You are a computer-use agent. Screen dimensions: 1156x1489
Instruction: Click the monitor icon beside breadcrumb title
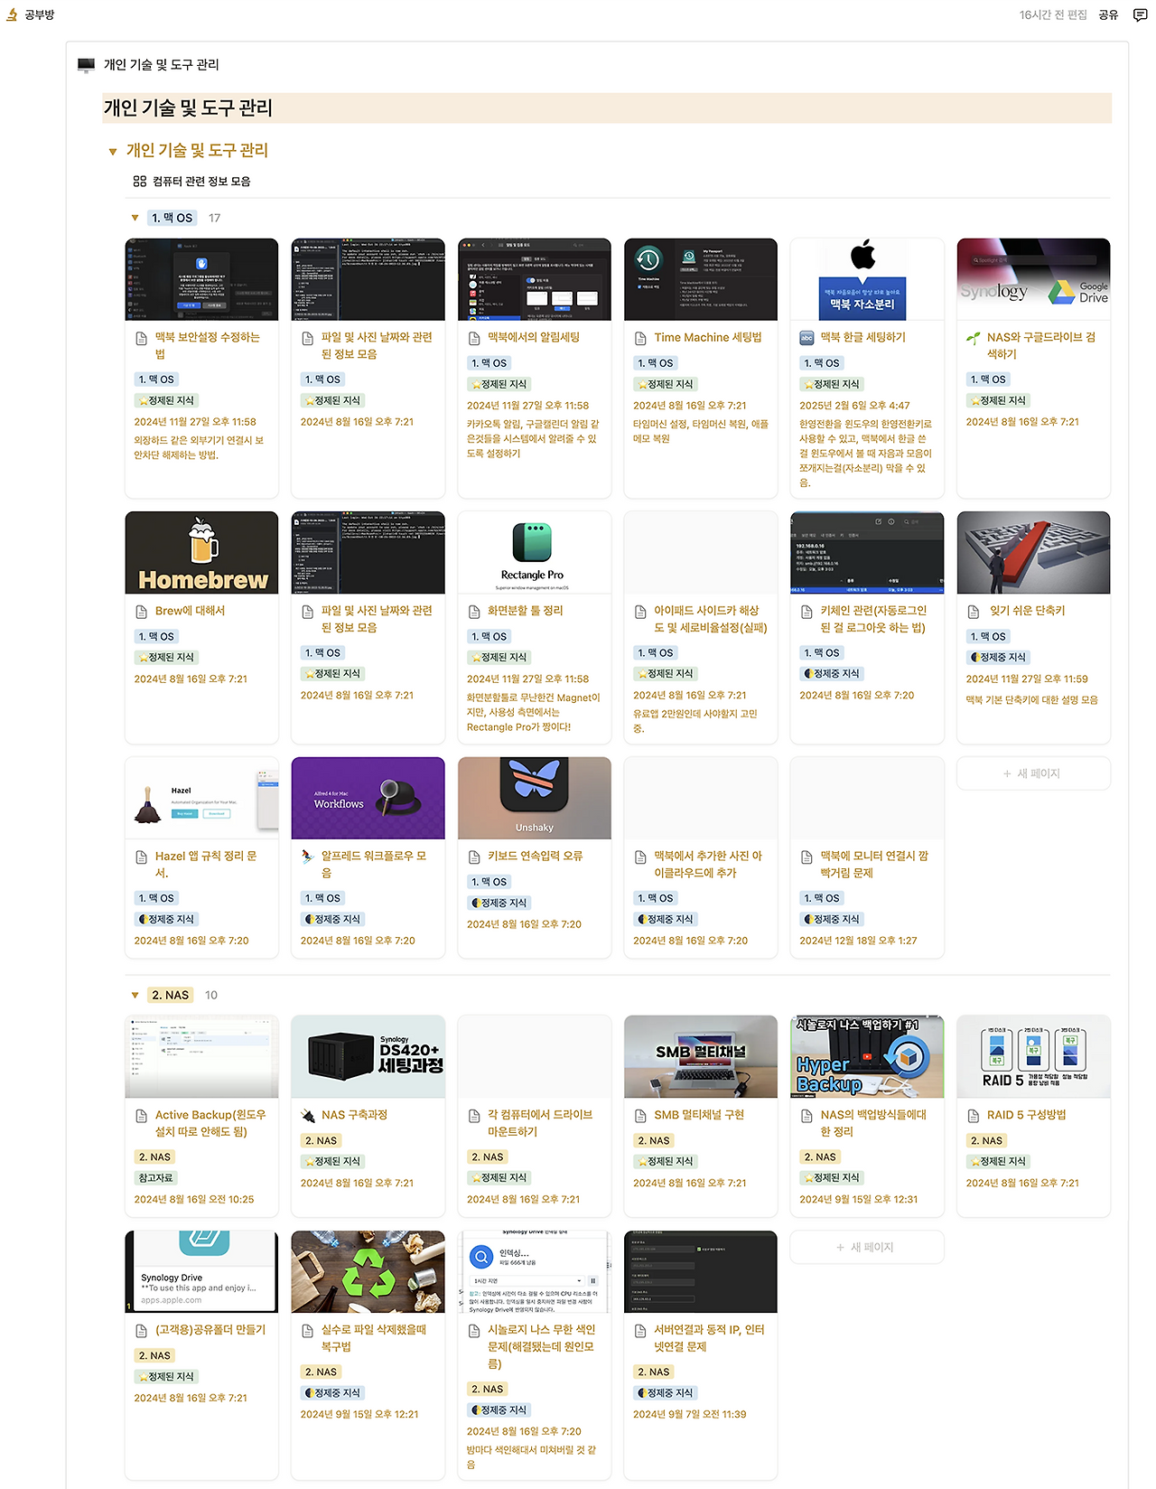[x=86, y=65]
